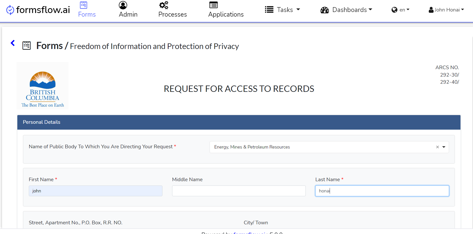Click the formsflow.ai brand text

(43, 10)
